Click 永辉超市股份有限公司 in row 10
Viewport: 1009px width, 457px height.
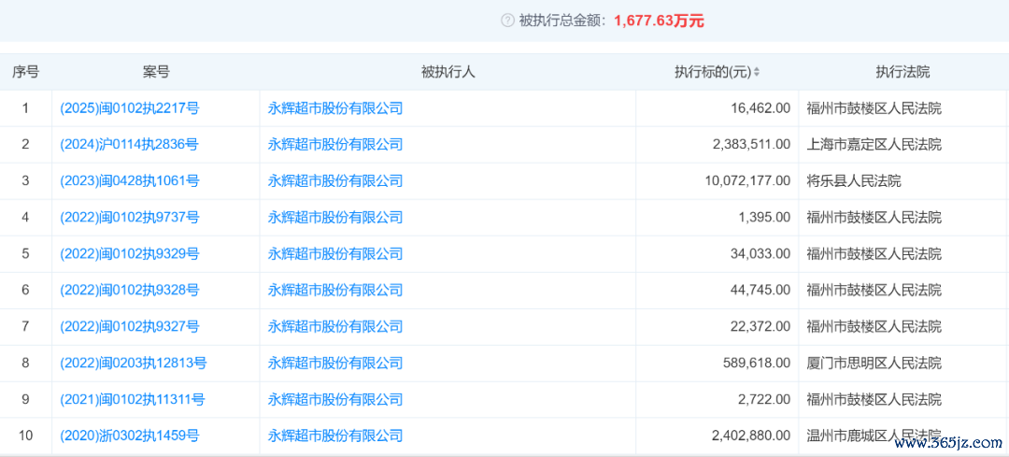335,436
